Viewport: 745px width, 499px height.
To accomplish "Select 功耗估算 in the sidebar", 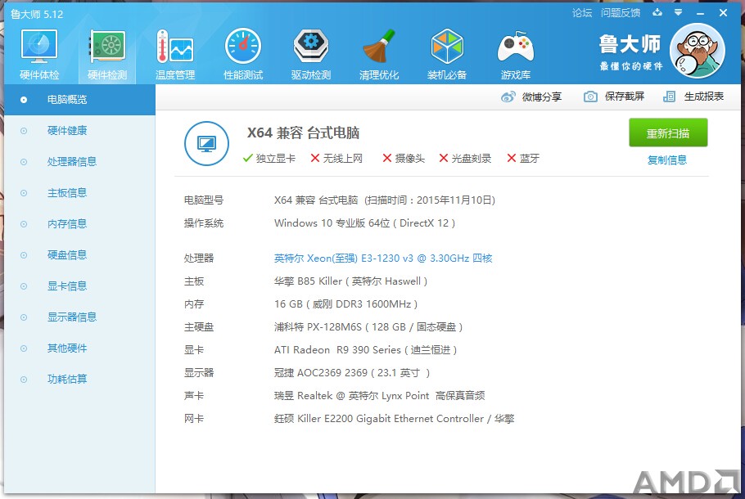I will click(x=80, y=380).
